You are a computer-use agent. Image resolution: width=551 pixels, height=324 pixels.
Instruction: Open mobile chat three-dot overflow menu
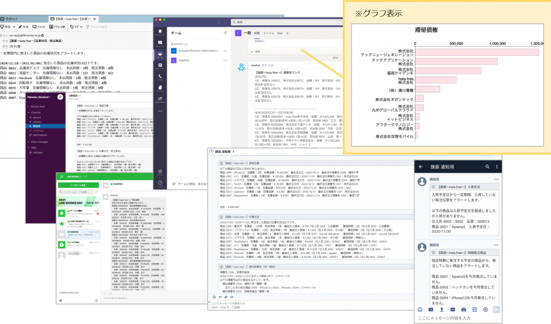coord(497,167)
